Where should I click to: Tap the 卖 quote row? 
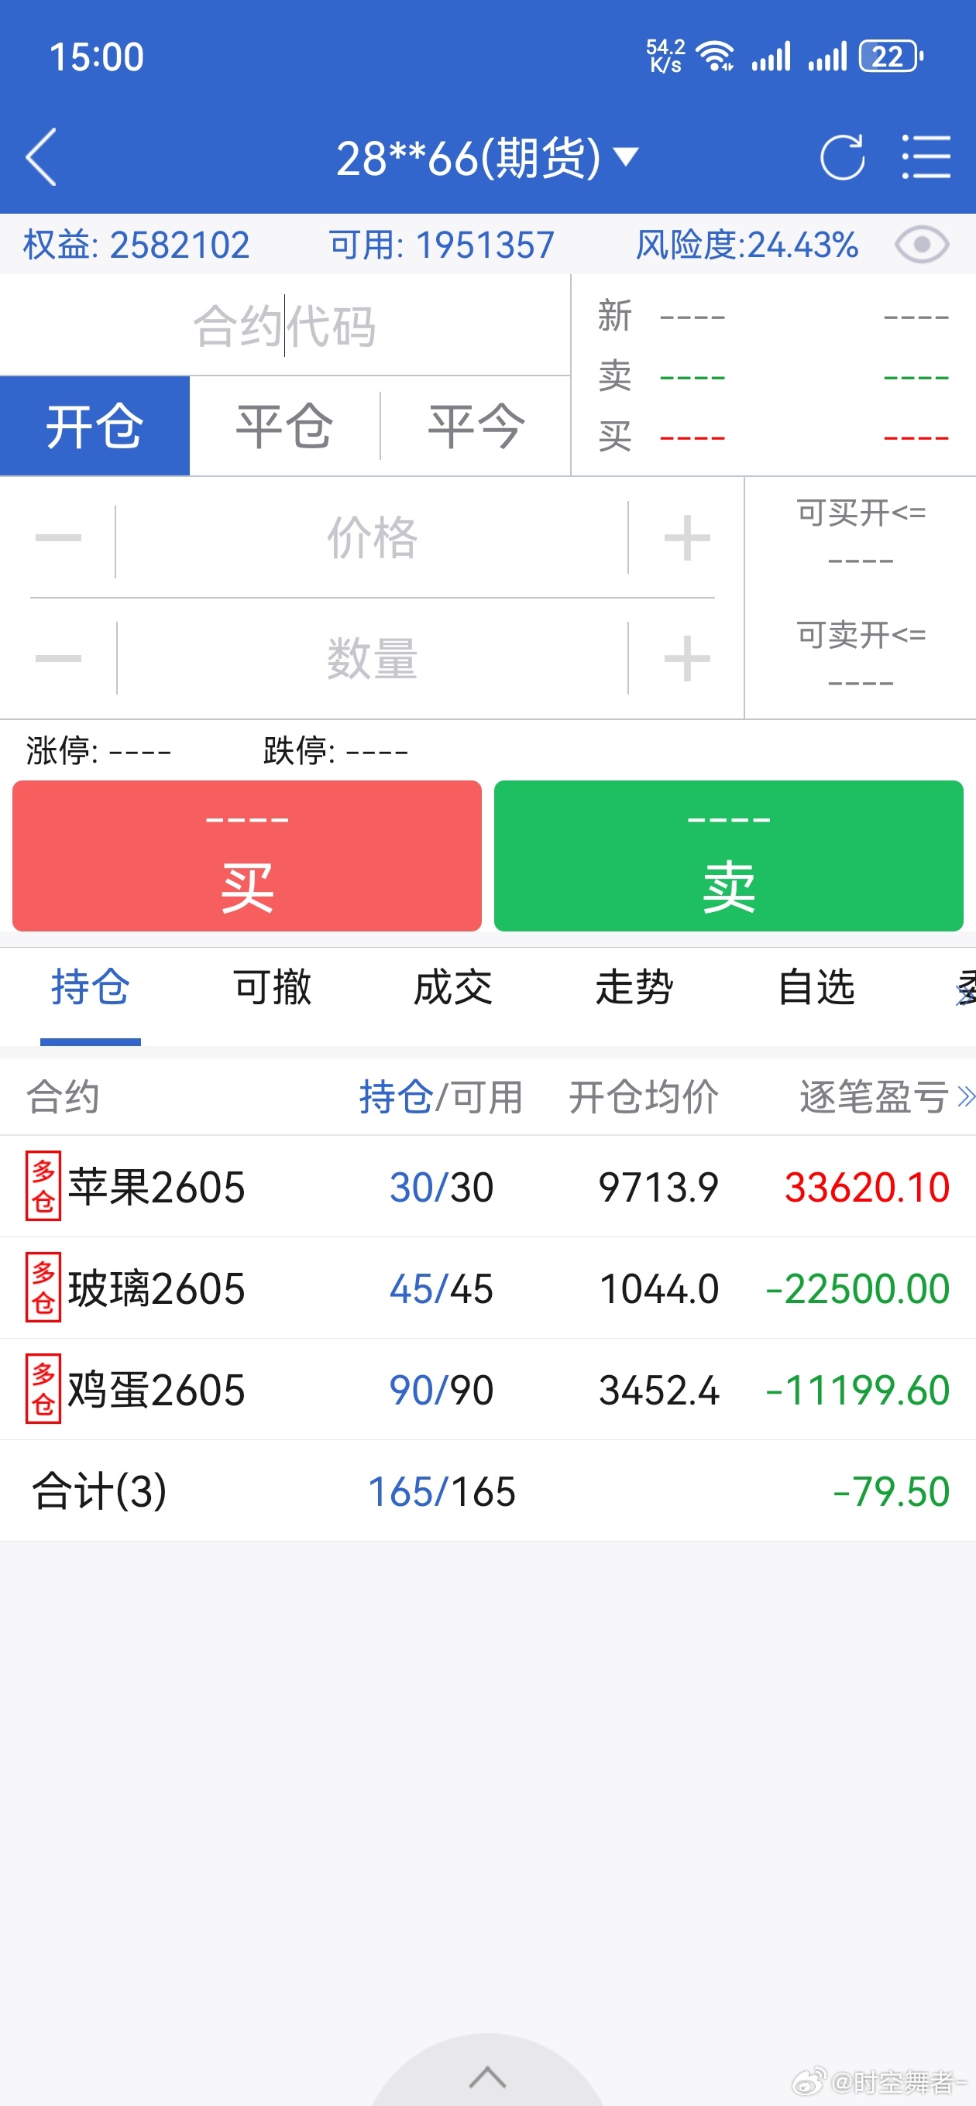coord(773,376)
